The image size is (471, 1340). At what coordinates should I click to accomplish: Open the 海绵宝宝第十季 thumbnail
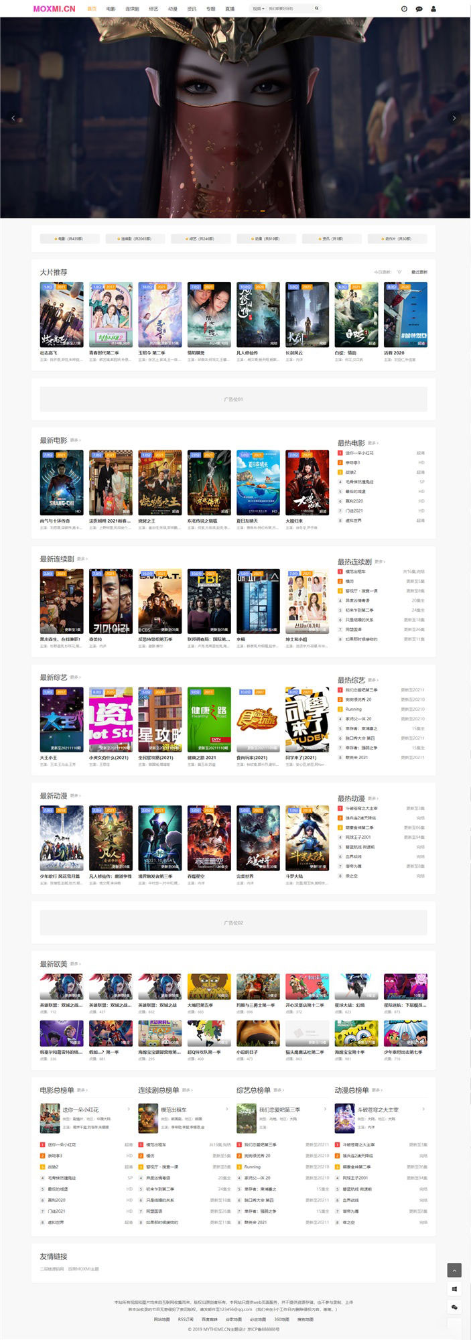(356, 1034)
